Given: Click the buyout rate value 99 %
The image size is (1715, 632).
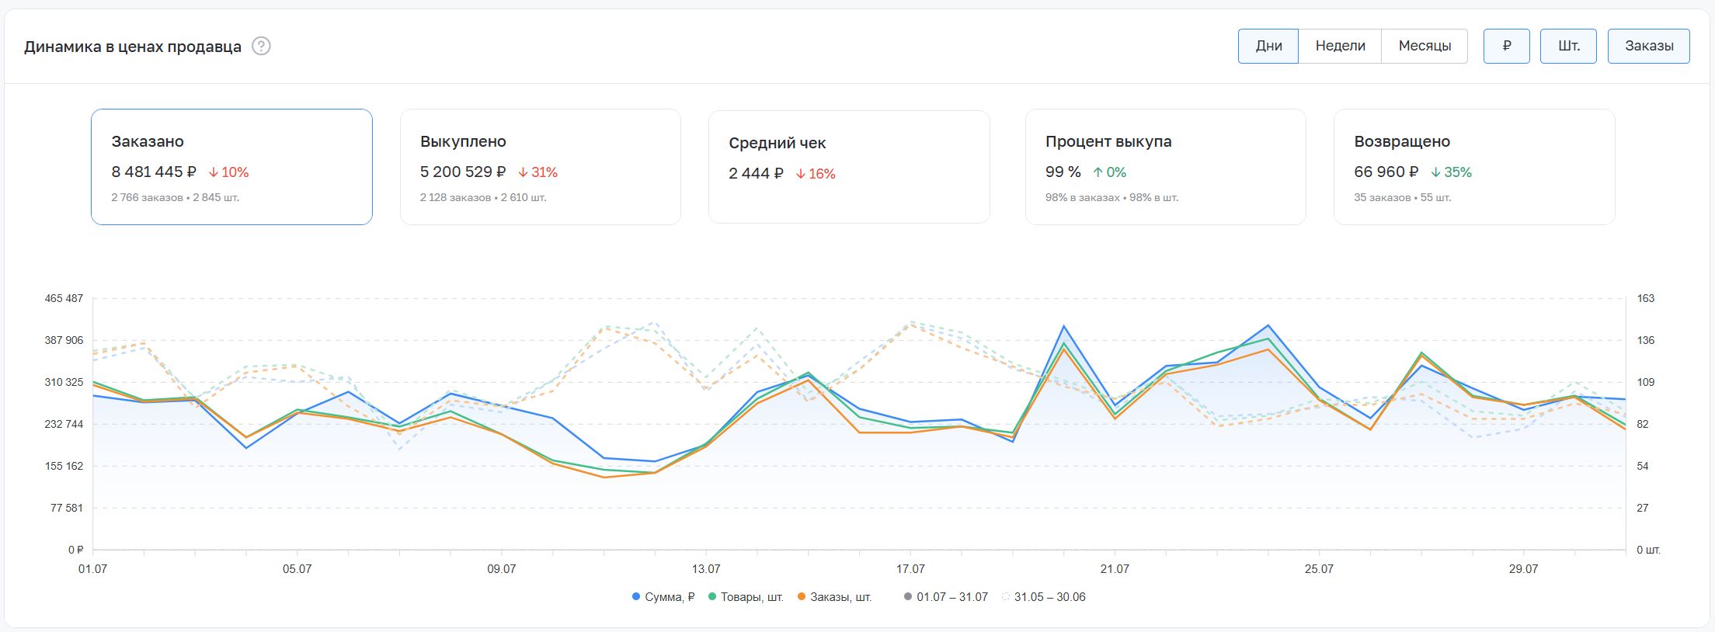Looking at the screenshot, I should click(1063, 172).
